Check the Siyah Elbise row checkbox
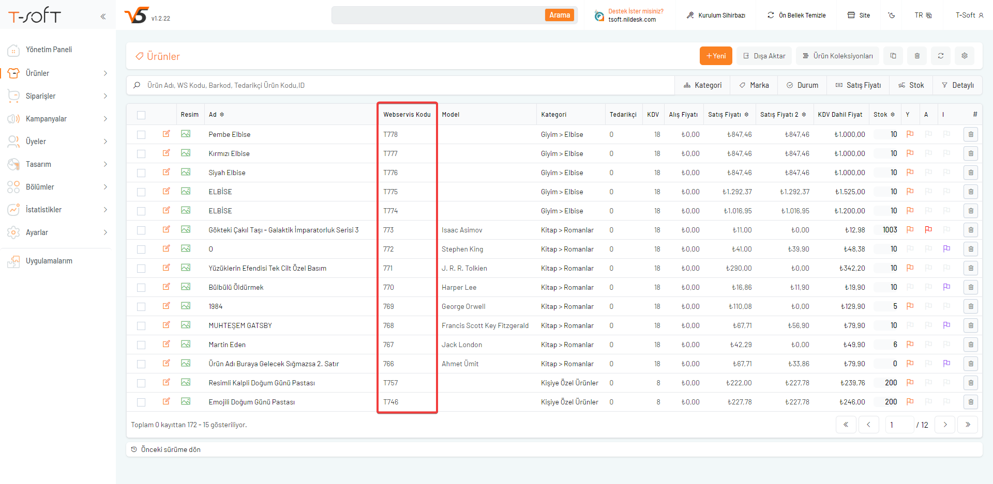This screenshot has width=993, height=484. [x=141, y=173]
